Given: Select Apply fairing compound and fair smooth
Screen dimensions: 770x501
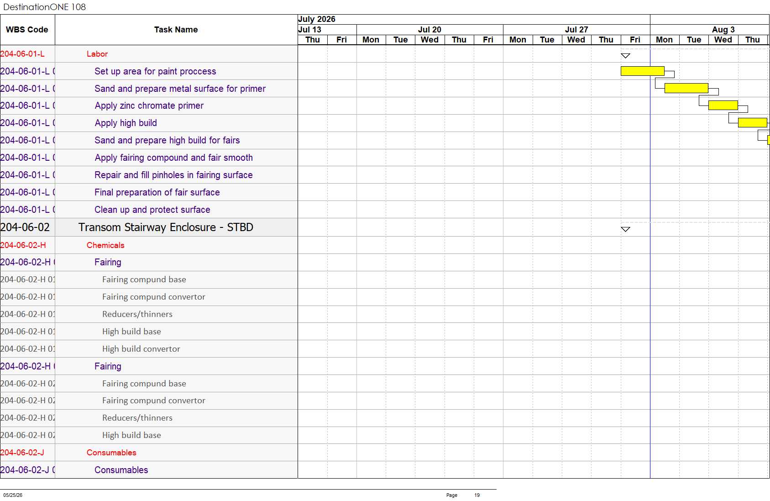Looking at the screenshot, I should [x=173, y=158].
